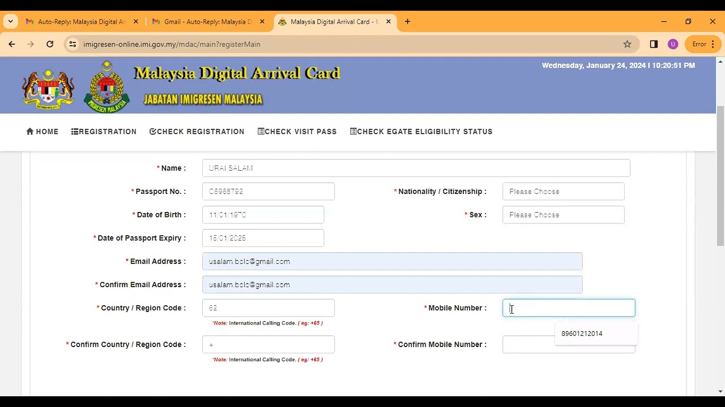Click the Passport No. field
The width and height of the screenshot is (725, 407).
click(268, 192)
